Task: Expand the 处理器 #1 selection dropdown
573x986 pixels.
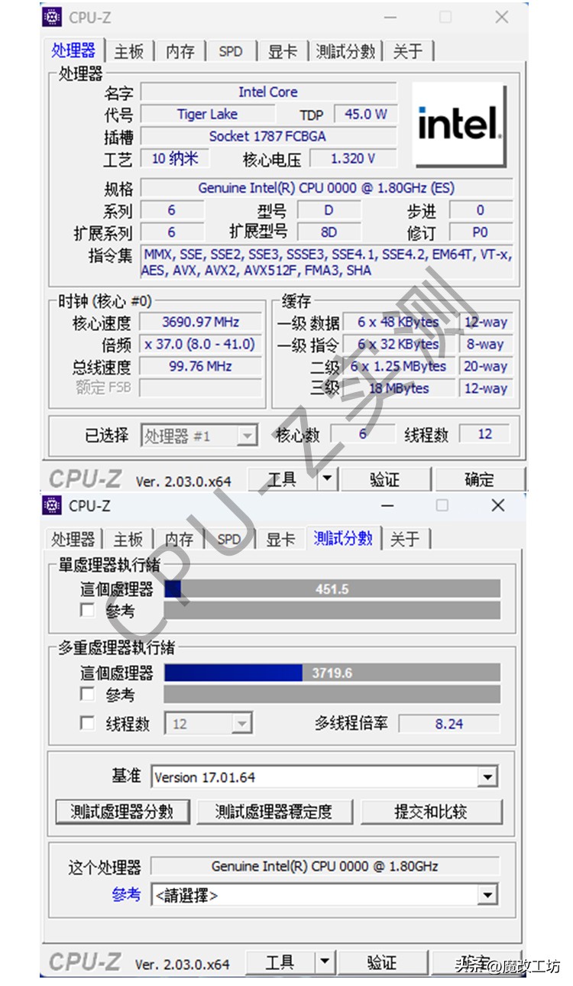Action: point(247,436)
